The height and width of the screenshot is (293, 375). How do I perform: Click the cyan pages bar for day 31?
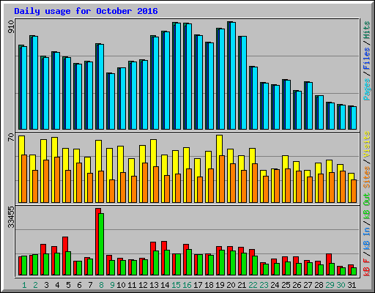pos(354,118)
